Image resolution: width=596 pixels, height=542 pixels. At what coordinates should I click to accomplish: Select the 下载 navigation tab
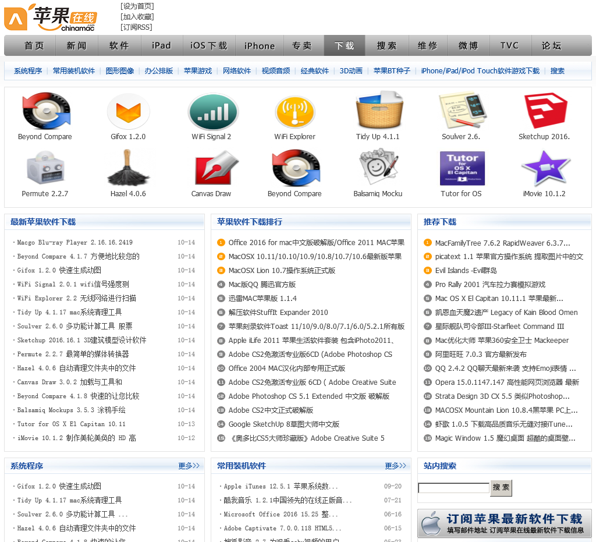click(x=345, y=45)
